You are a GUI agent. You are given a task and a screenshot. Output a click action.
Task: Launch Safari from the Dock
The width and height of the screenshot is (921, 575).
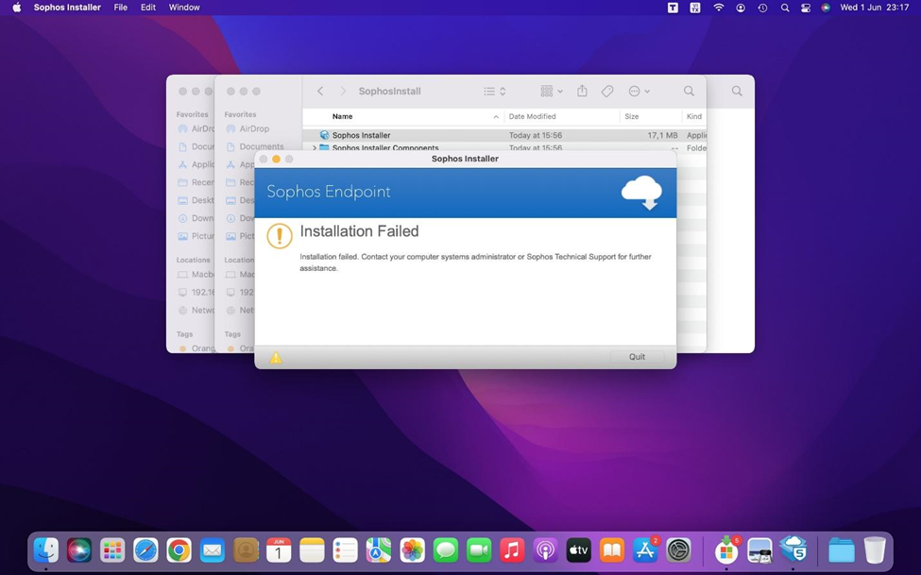click(145, 550)
